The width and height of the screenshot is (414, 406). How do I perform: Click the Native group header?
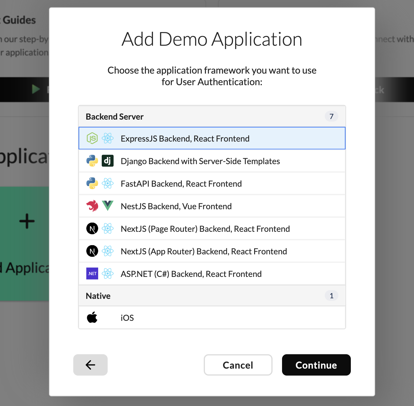point(212,296)
